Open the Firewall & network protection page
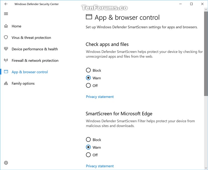208x170 pixels. click(x=35, y=61)
